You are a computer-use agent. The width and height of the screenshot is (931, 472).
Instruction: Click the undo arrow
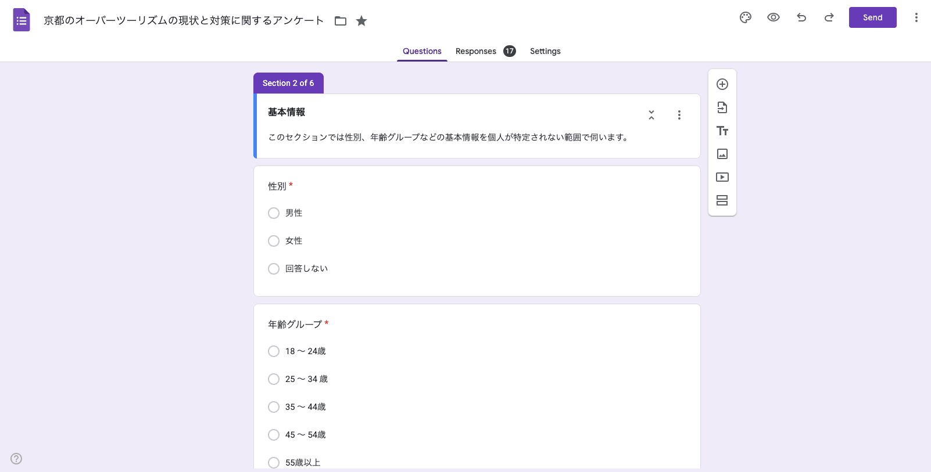(801, 17)
